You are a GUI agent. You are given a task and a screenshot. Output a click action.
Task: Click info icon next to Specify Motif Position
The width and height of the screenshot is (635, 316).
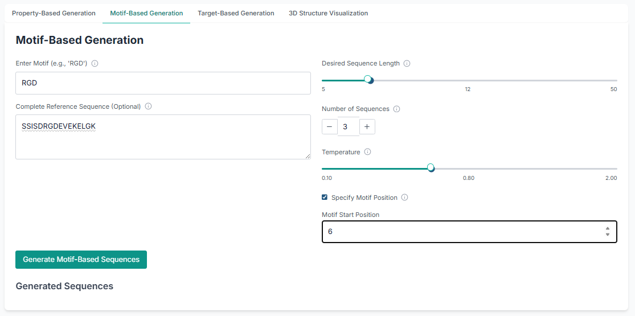(x=404, y=198)
